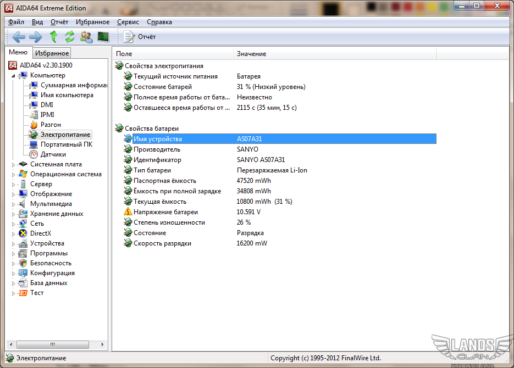The image size is (514, 368).
Task: Click the DMI item icon
Action: pyautogui.click(x=34, y=105)
